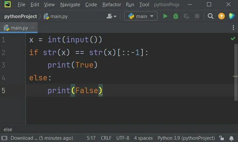This screenshot has width=238, height=142.
Task: Open the File menu
Action: [21, 5]
